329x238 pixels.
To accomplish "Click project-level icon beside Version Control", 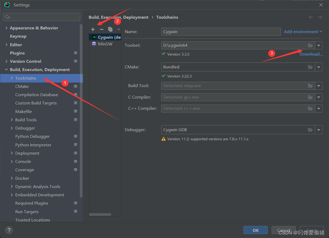I will 75,61.
